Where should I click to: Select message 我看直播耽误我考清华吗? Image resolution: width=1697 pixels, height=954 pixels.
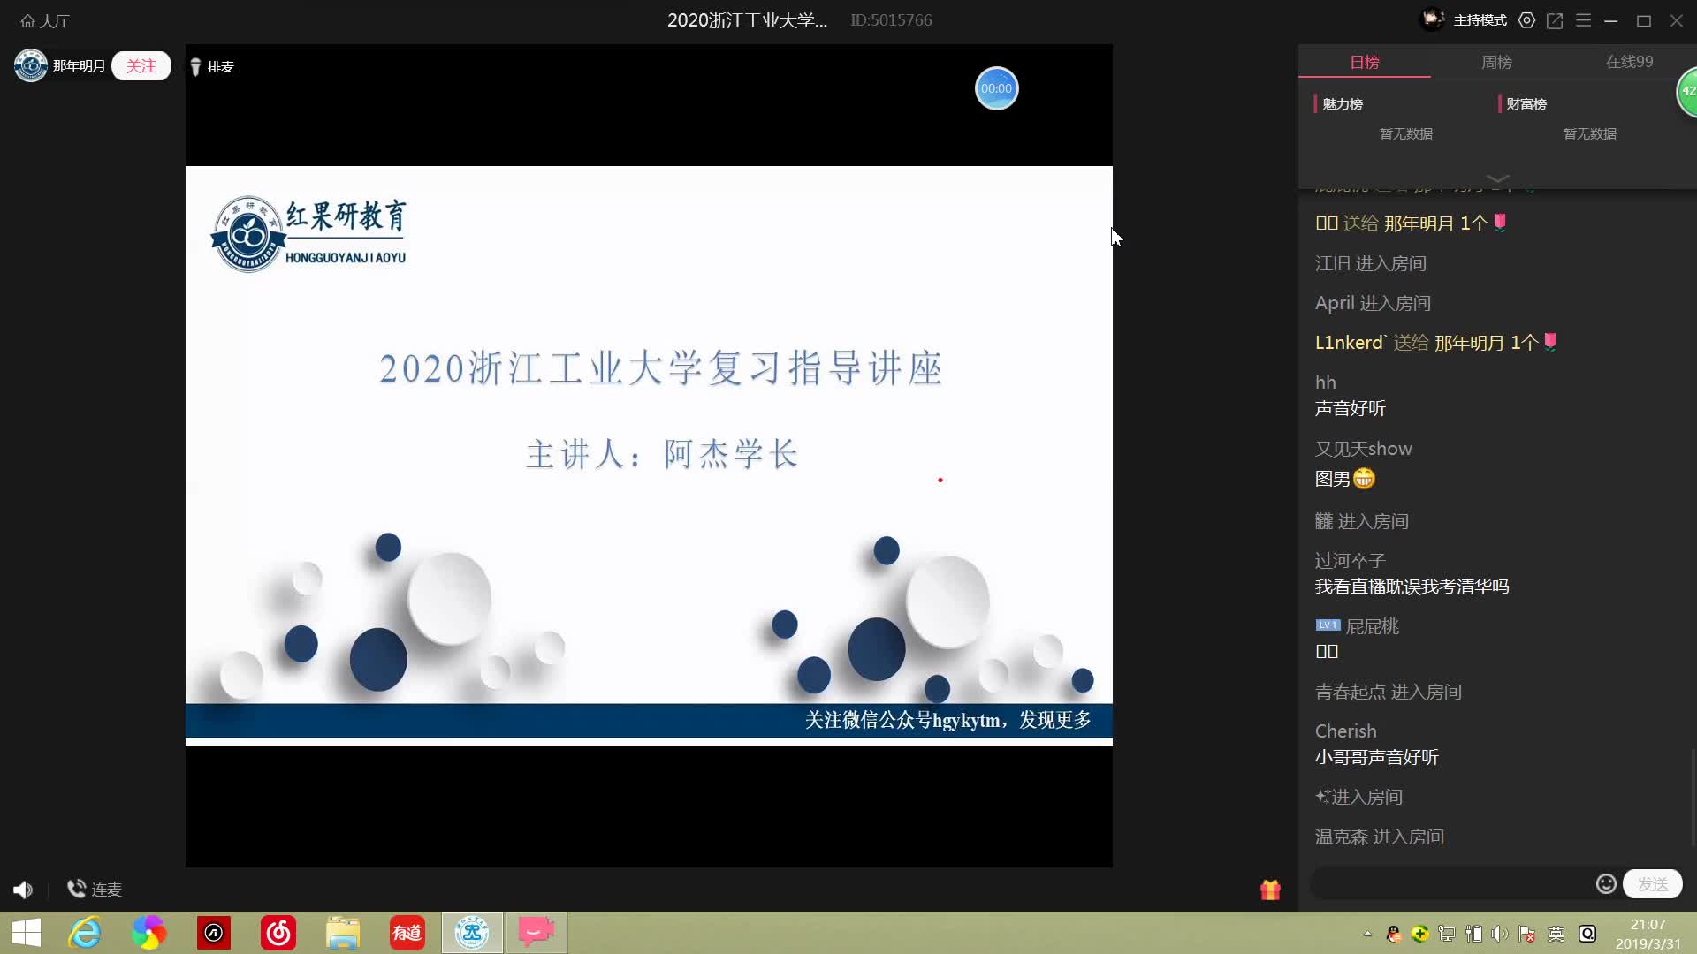click(1412, 587)
